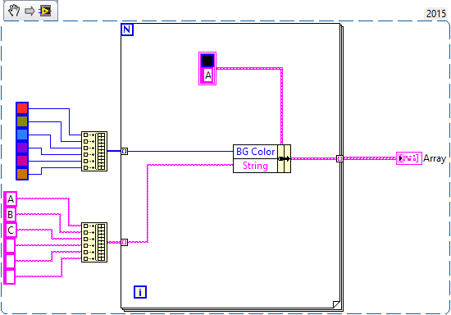
Task: Click the string constant labeled B
Action: pyautogui.click(x=11, y=214)
